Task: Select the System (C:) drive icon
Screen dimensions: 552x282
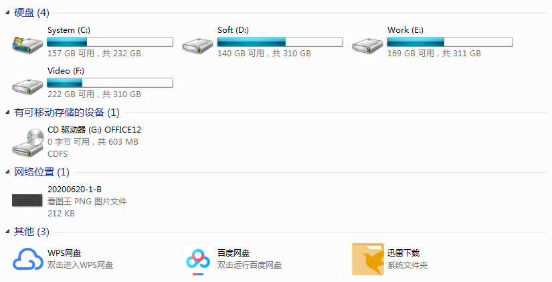Action: (27, 45)
